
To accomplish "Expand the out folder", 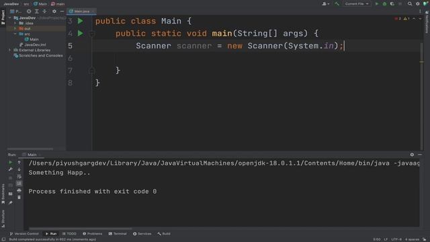I will click(x=15, y=28).
